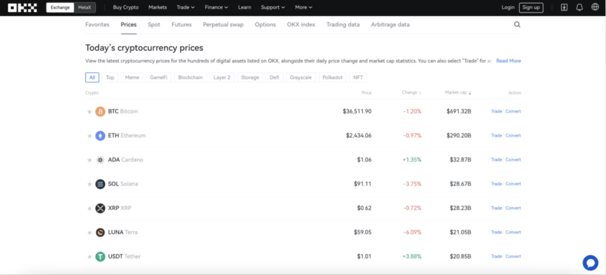This screenshot has width=606, height=275.
Task: Favorite LUNA with its star
Action: (89, 232)
